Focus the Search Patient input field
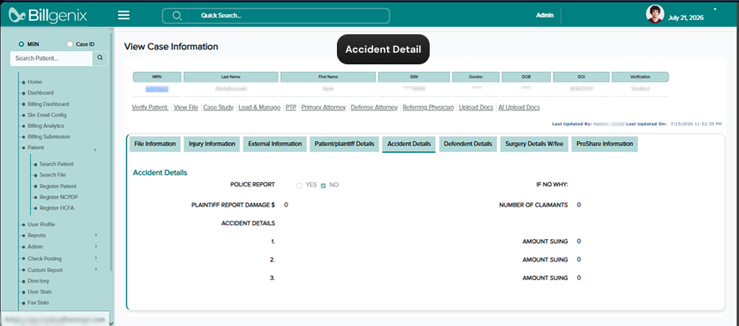The width and height of the screenshot is (739, 326). pyautogui.click(x=51, y=59)
